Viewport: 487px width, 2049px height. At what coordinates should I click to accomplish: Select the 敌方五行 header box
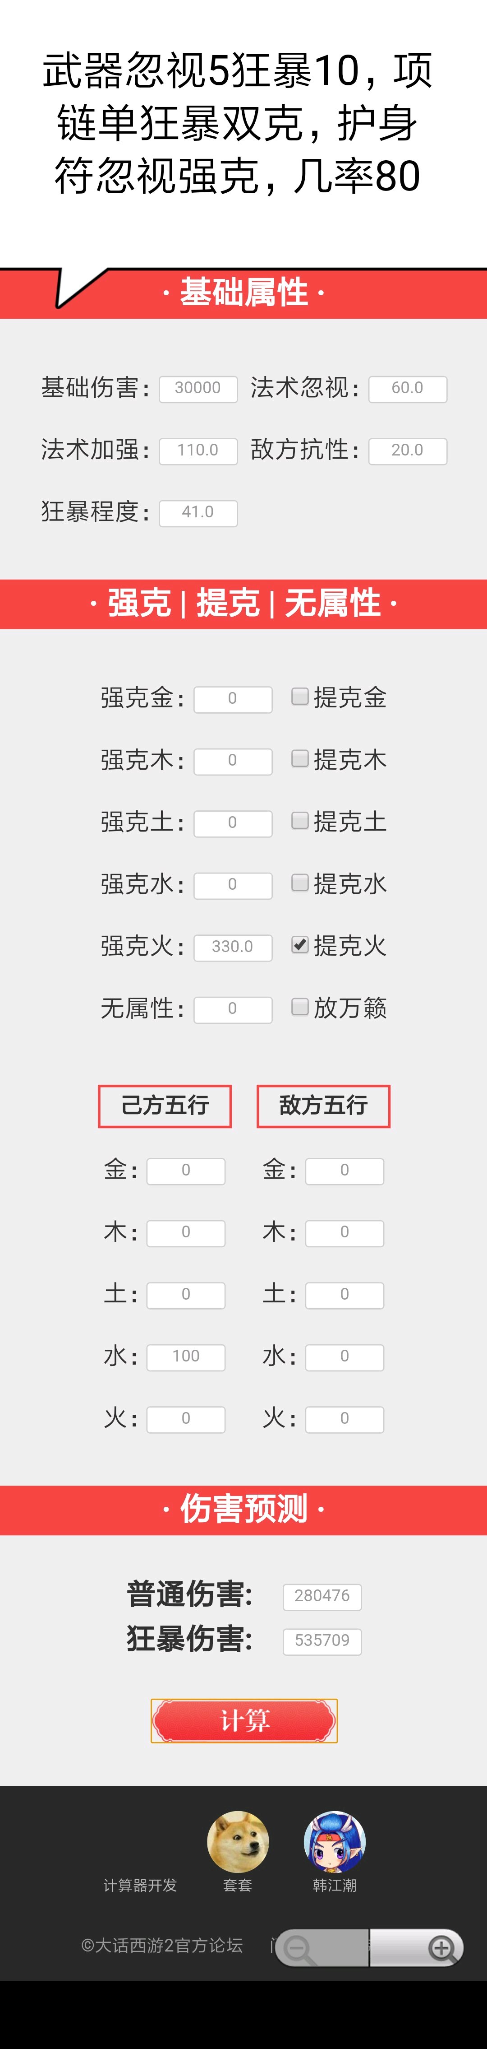[323, 1106]
